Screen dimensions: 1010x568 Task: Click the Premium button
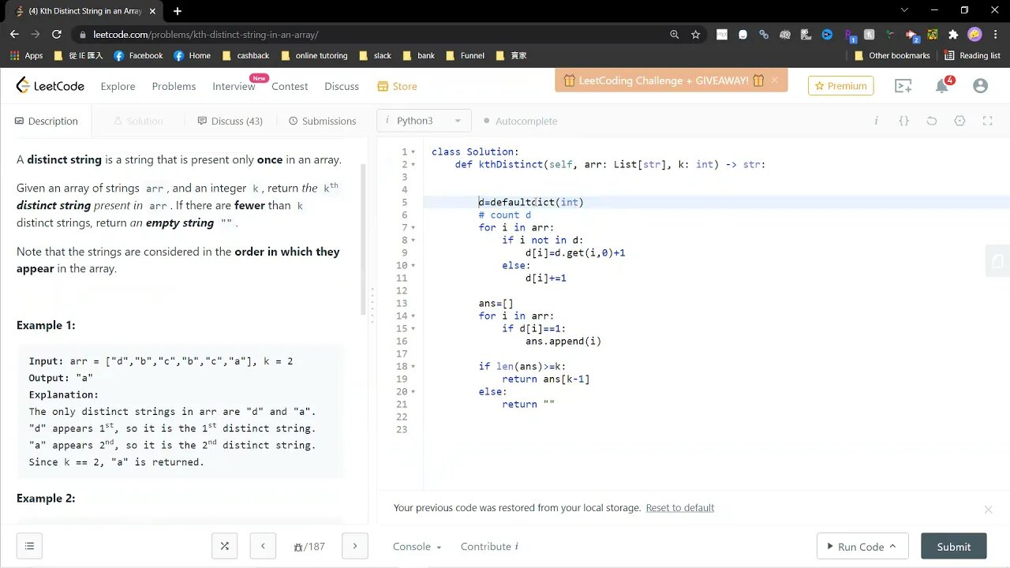pyautogui.click(x=840, y=86)
